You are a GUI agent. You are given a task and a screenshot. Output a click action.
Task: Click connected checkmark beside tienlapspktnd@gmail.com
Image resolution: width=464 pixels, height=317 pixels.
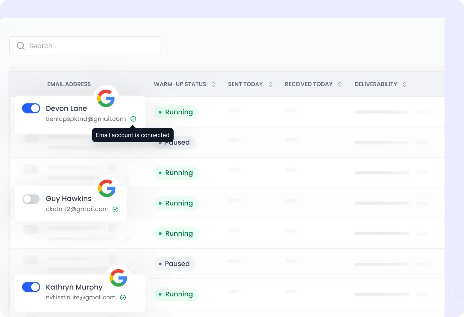click(133, 119)
